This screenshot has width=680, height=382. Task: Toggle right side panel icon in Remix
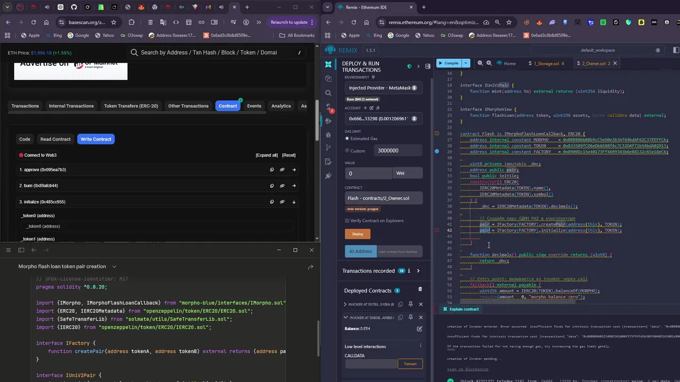(676, 50)
